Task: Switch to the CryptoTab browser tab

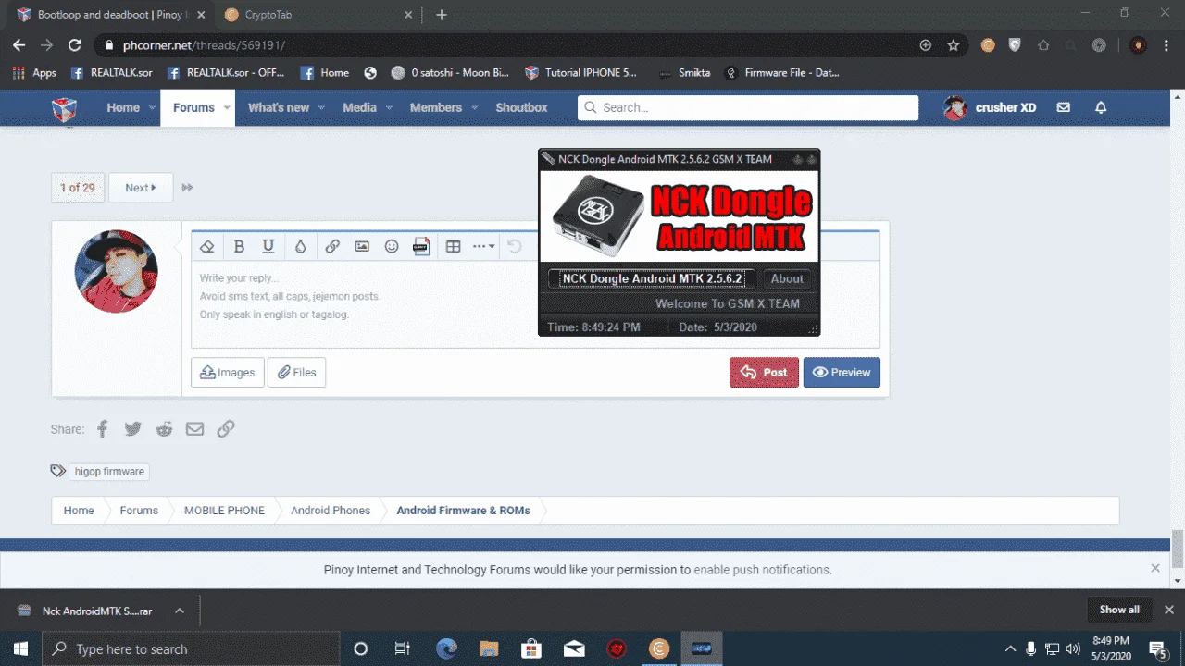Action: (317, 15)
